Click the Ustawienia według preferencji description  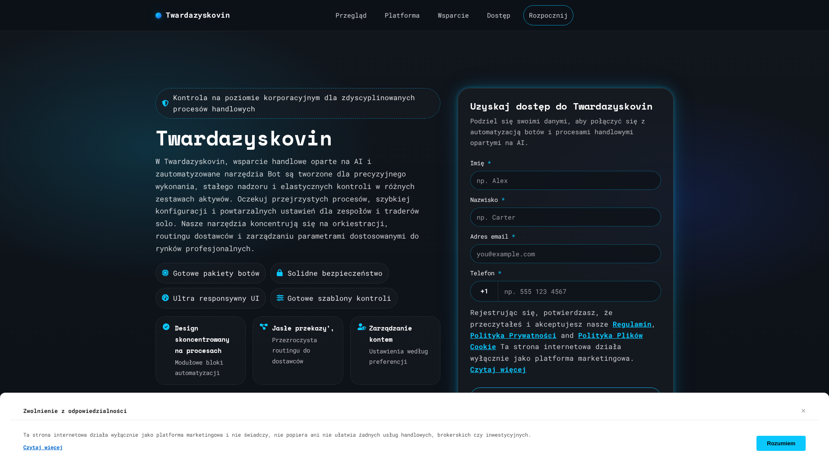point(399,356)
